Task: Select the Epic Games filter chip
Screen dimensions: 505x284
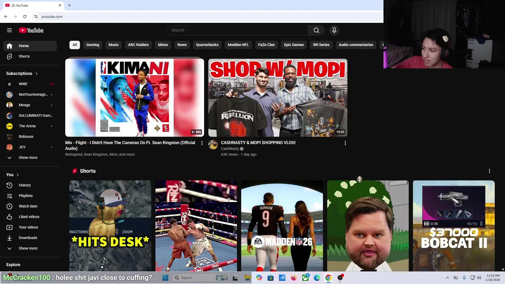Action: [294, 45]
